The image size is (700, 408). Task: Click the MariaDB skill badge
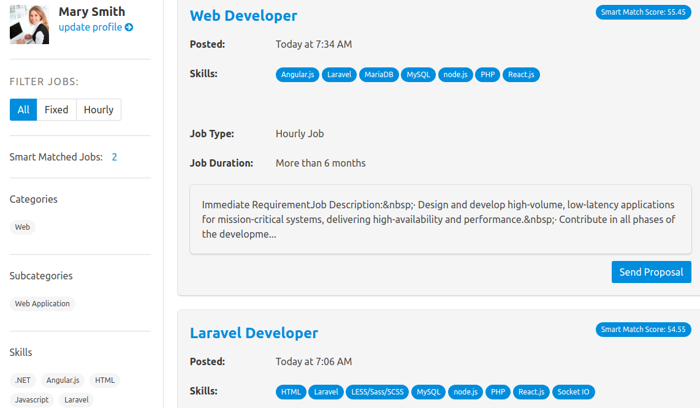coord(378,75)
